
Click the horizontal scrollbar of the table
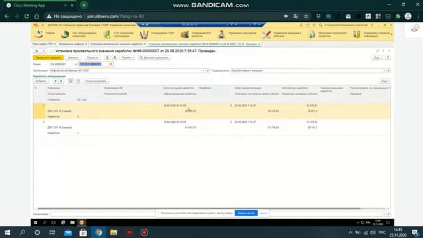coord(199,208)
